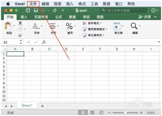Open the Excel application menu
Image resolution: width=162 pixels, height=116 pixels.
coord(20,4)
